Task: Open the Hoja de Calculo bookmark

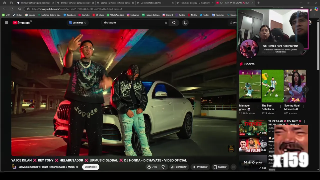Action: click(151, 15)
